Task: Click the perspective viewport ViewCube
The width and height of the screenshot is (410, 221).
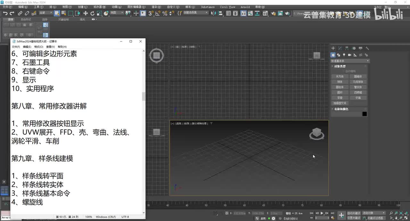Action: pyautogui.click(x=316, y=133)
